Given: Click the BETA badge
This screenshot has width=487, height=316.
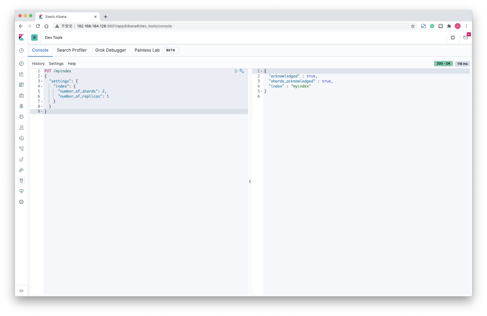Looking at the screenshot, I should (171, 50).
